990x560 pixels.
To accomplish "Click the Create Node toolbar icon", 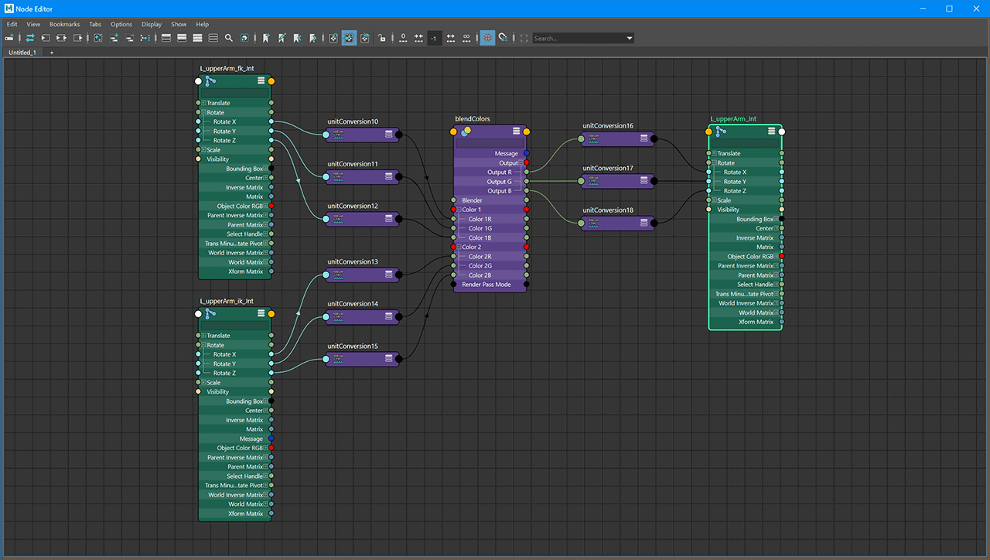I will point(11,38).
